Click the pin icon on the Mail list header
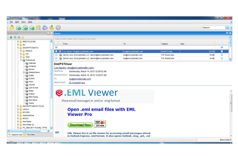 (x=227, y=33)
